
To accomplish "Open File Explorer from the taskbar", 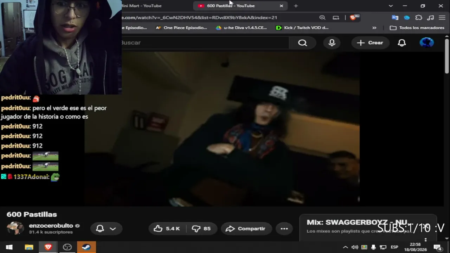I will point(29,247).
